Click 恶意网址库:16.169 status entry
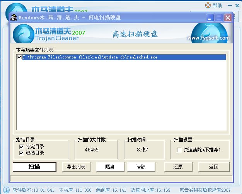 point(151,190)
